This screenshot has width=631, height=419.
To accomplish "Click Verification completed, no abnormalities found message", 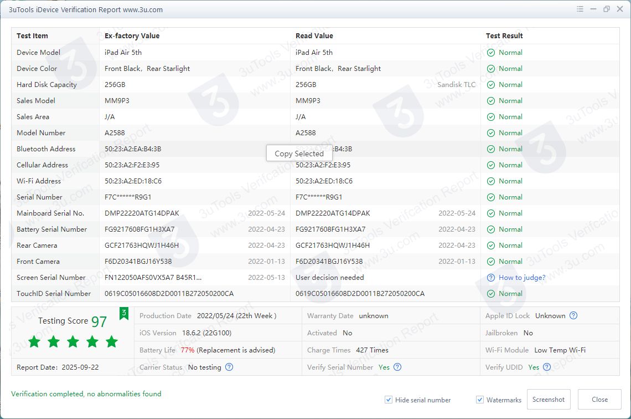I will pos(86,394).
